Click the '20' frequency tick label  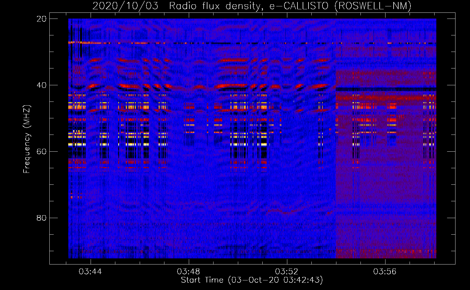[42, 19]
